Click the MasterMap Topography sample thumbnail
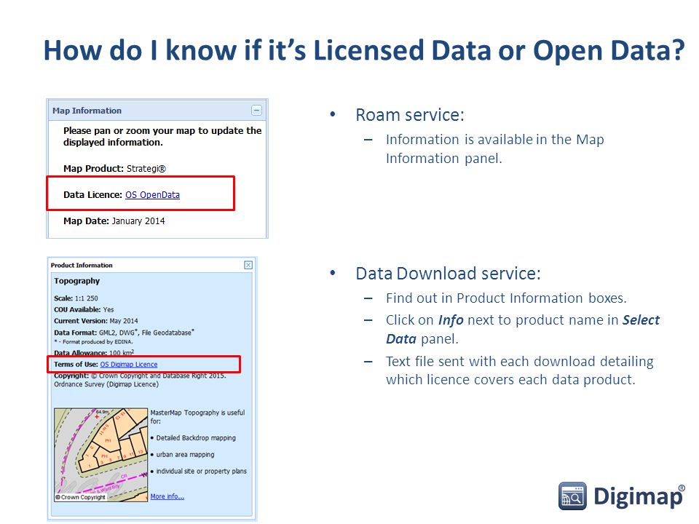Image resolution: width=699 pixels, height=524 pixels. [x=100, y=454]
